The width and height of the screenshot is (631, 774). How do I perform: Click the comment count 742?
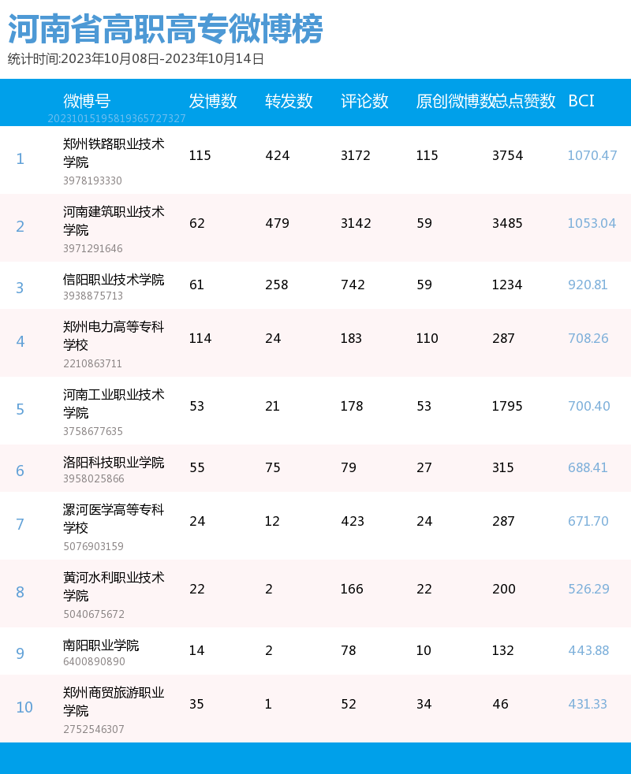click(353, 285)
